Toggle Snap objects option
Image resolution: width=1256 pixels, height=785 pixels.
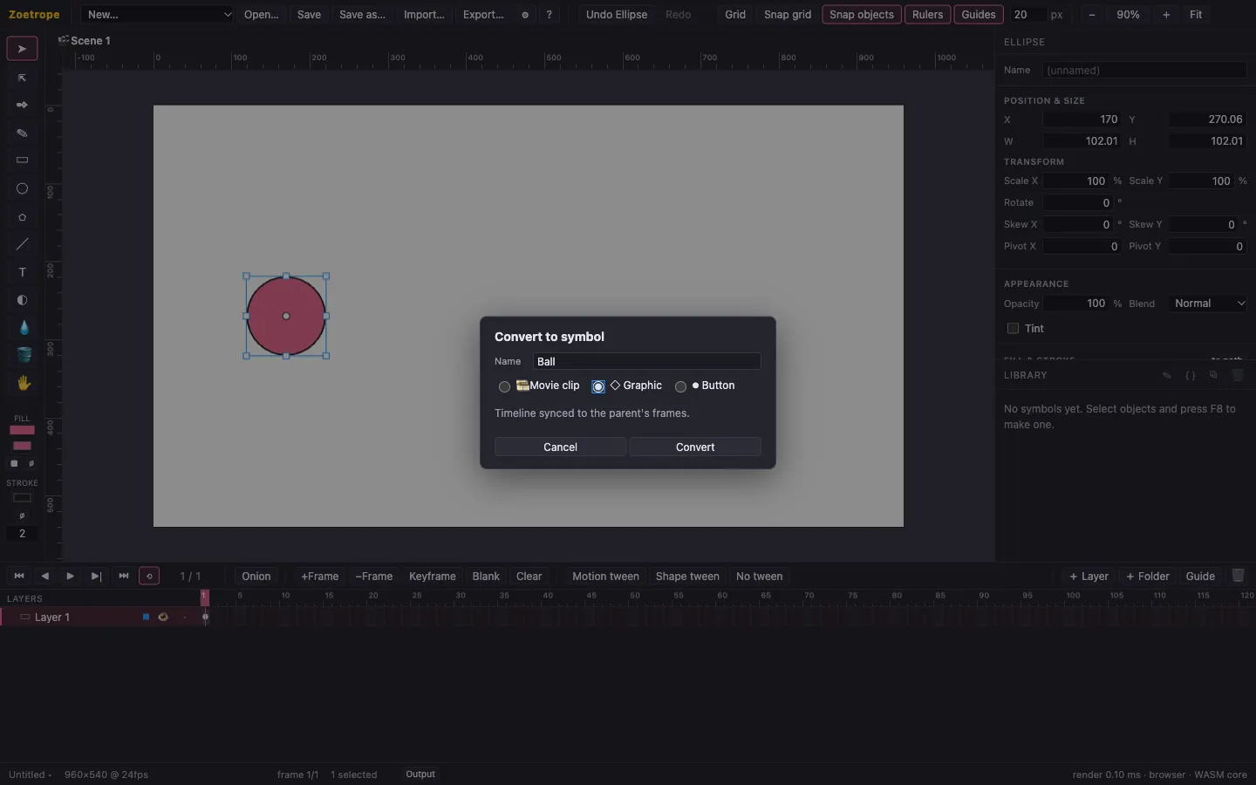[862, 15]
